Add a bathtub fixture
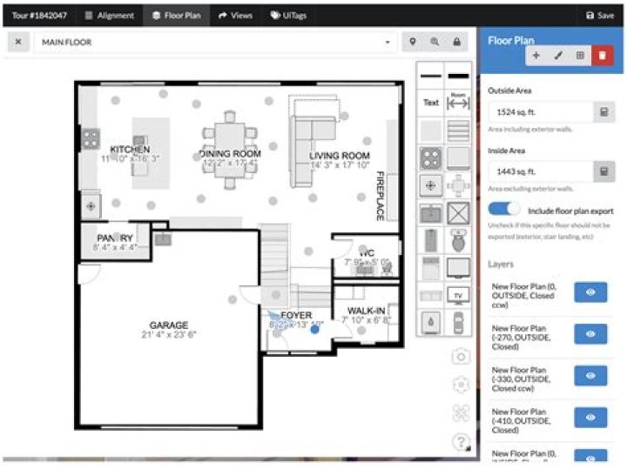 click(x=431, y=240)
